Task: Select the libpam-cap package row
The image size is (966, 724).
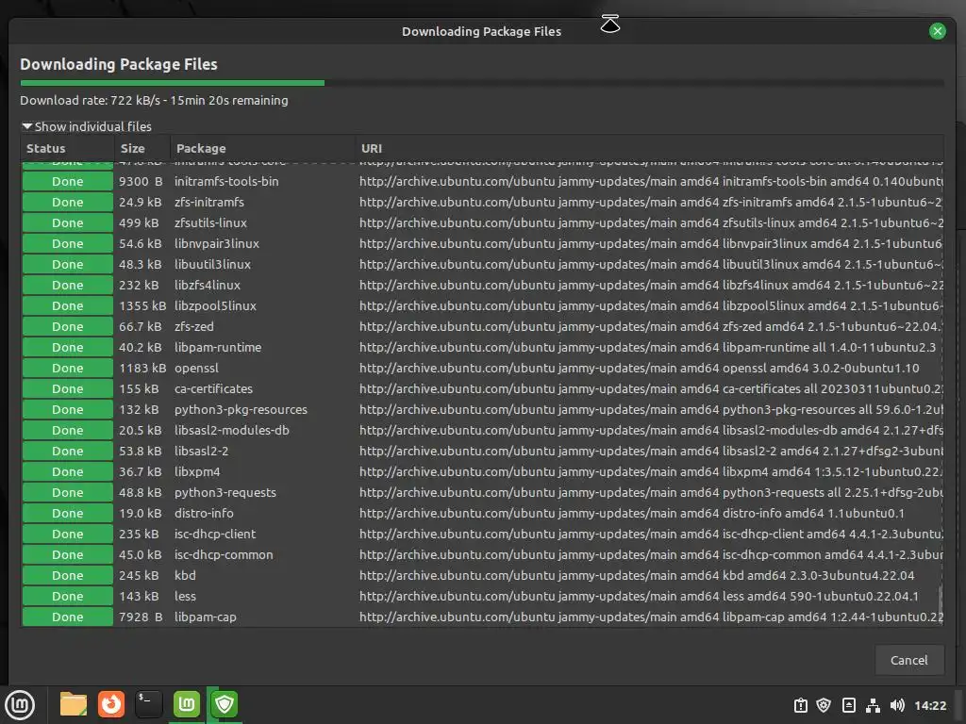Action: [x=482, y=617]
